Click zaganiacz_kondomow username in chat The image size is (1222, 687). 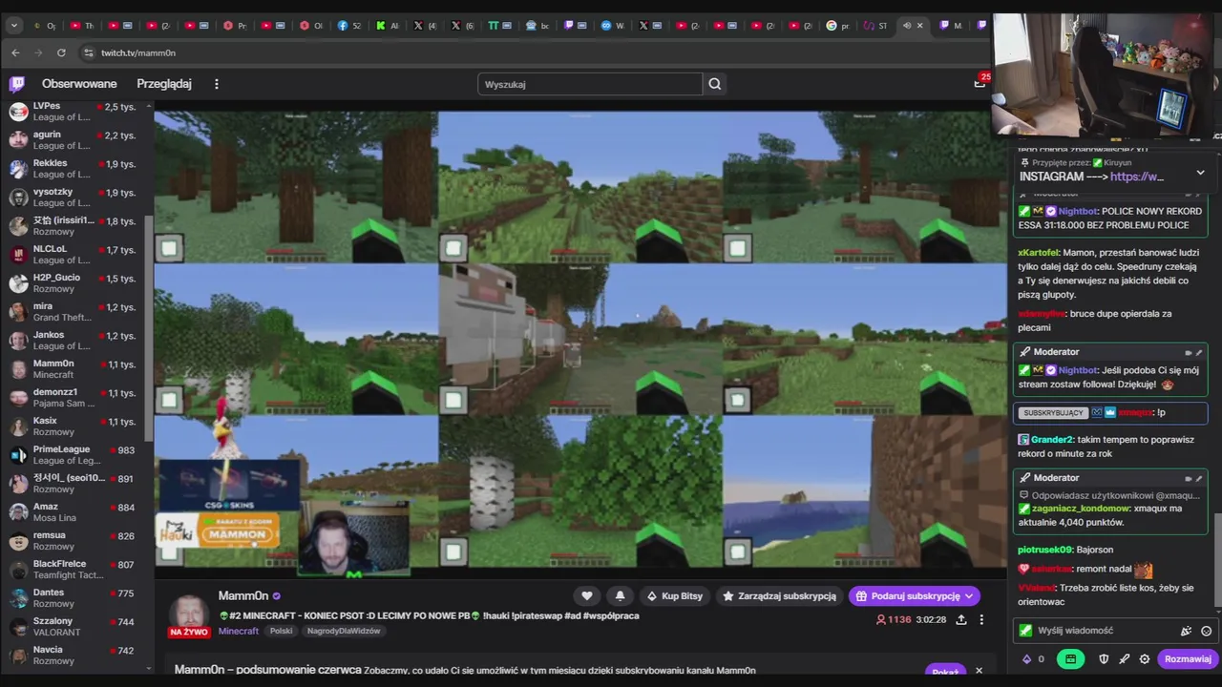tap(1081, 509)
